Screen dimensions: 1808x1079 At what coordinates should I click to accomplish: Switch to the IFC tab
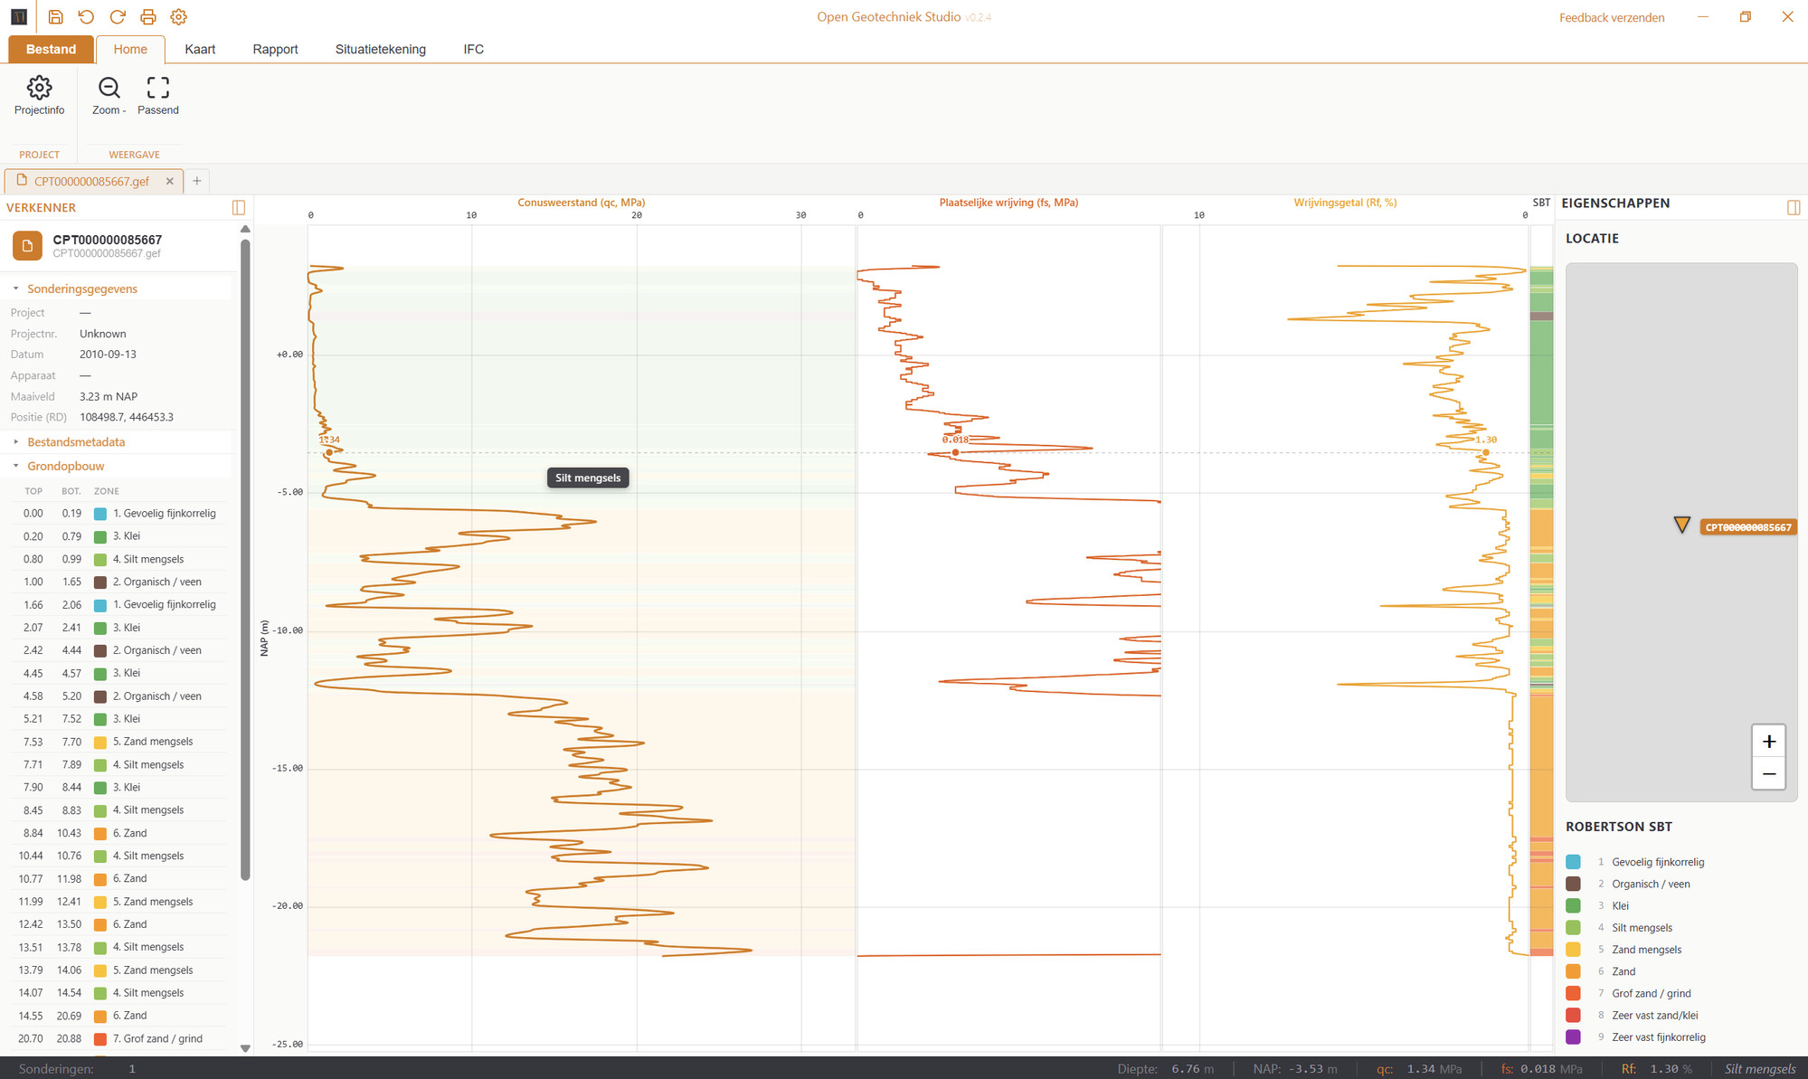(x=473, y=49)
